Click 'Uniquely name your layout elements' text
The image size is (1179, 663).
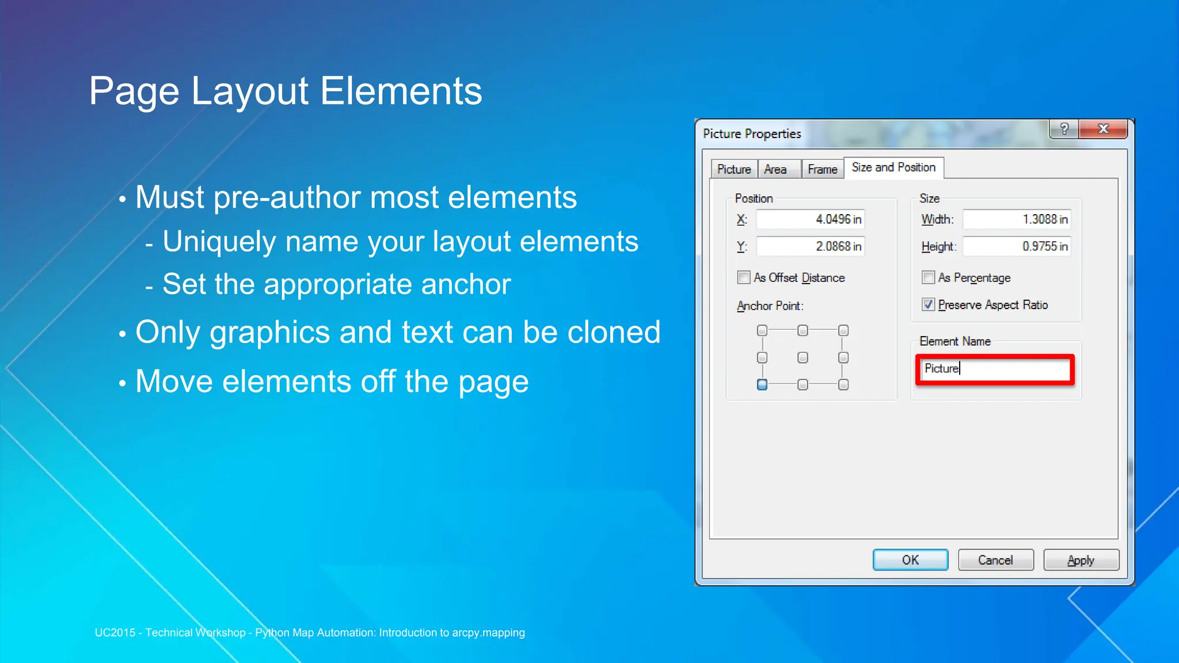(x=400, y=242)
